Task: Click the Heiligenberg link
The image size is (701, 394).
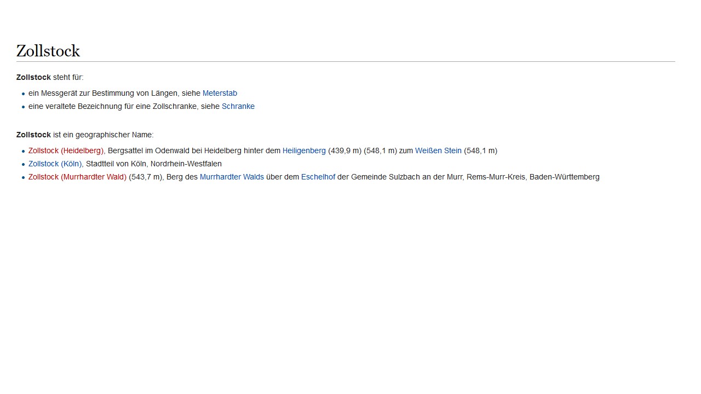Action: [304, 150]
